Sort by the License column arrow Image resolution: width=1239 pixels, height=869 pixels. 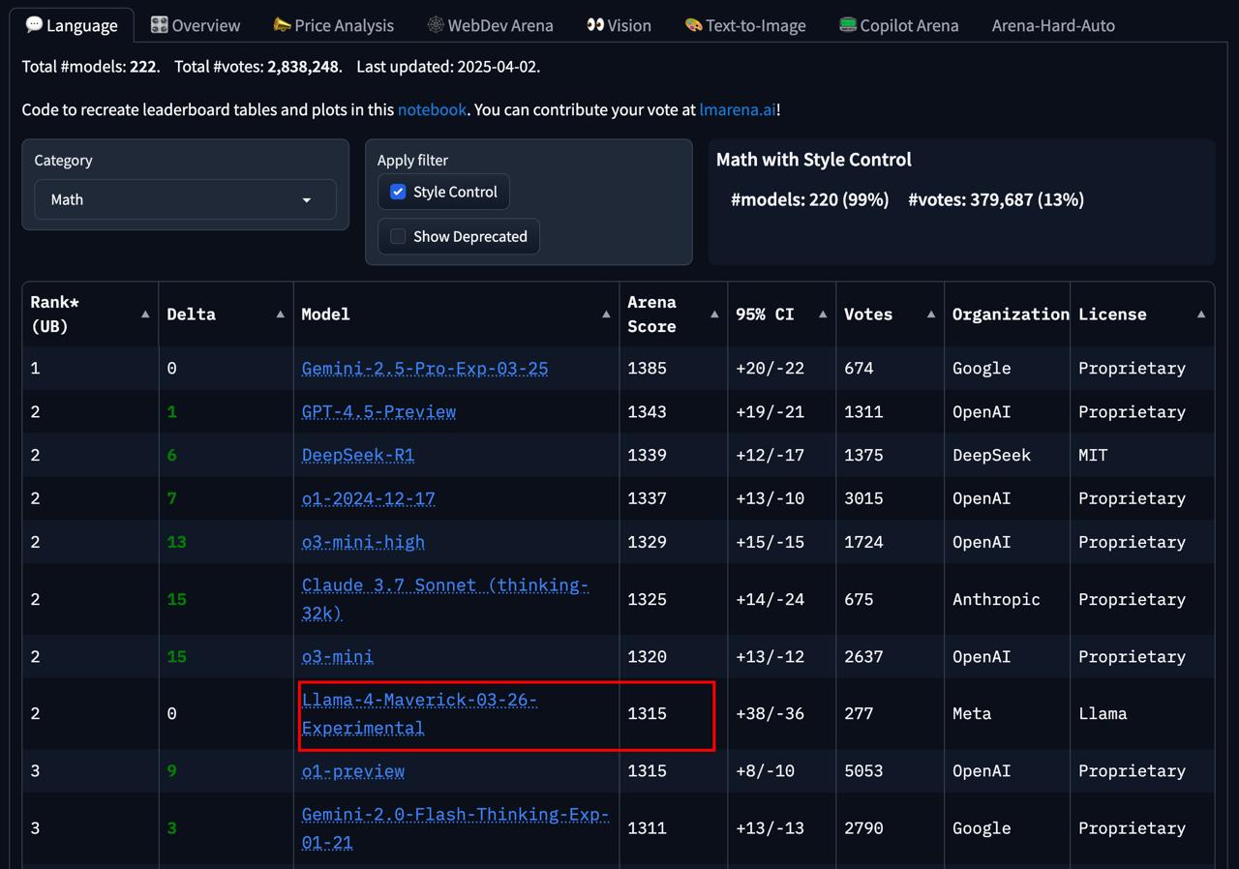coord(1201,315)
